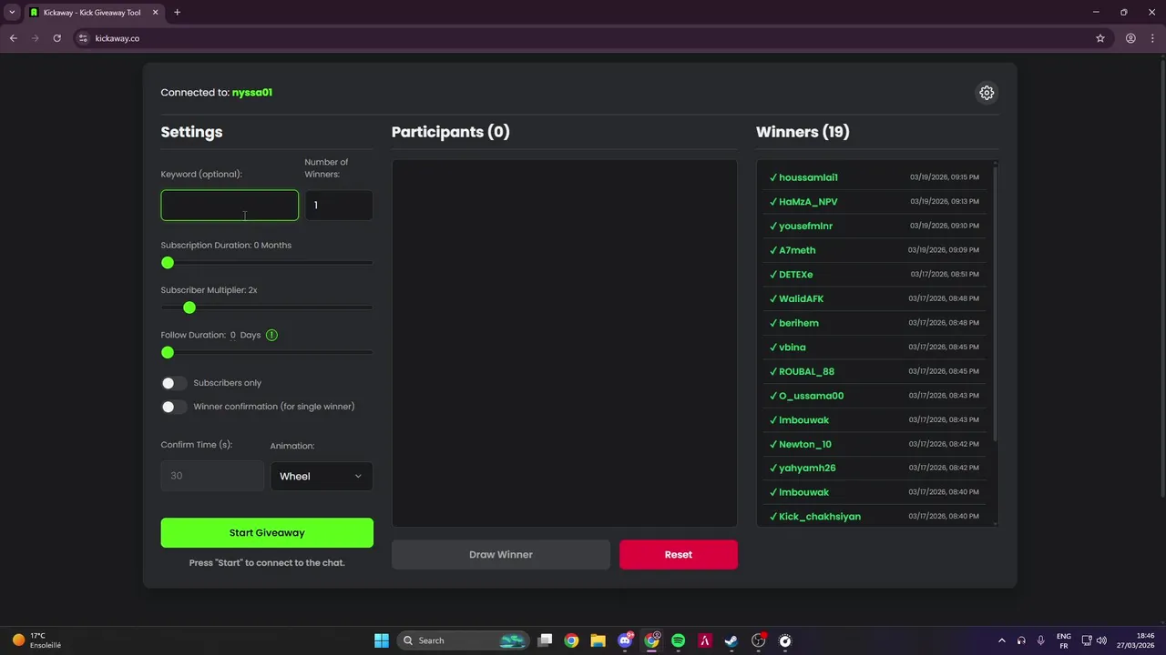Open Task View in taskbar

click(x=545, y=640)
